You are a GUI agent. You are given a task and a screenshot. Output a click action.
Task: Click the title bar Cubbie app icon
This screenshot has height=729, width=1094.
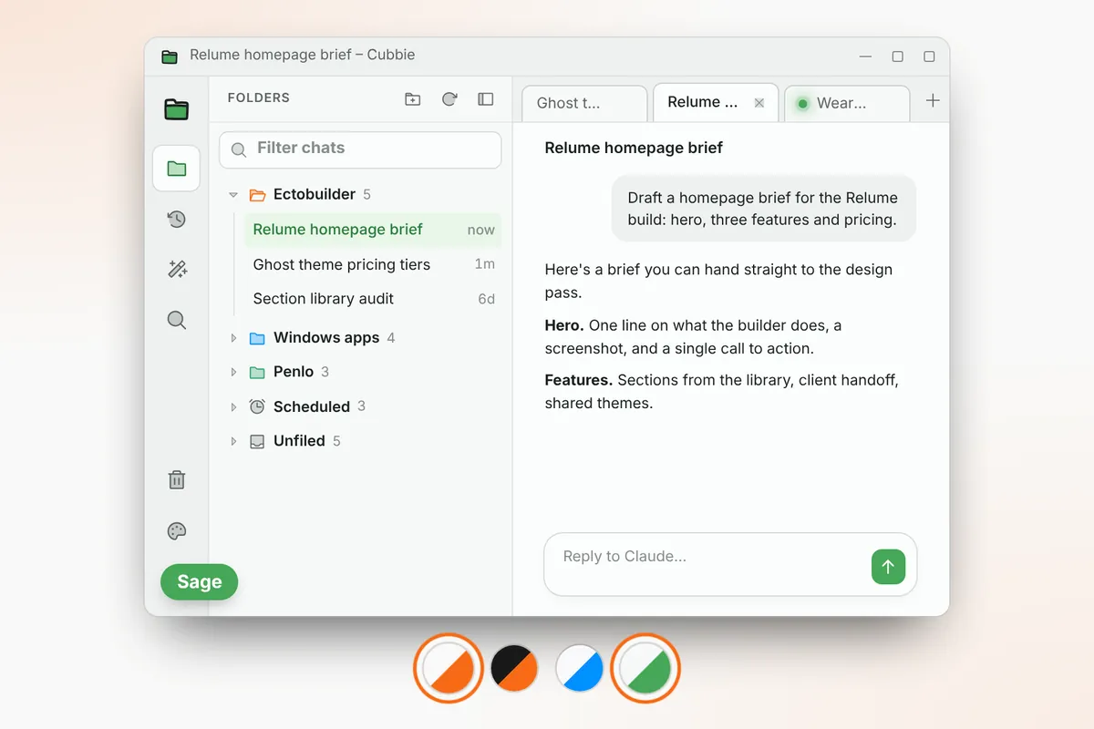click(169, 56)
